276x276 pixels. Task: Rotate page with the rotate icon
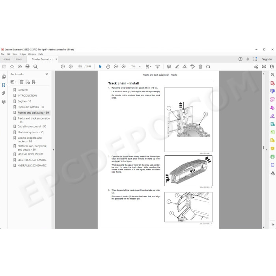coord(208,67)
